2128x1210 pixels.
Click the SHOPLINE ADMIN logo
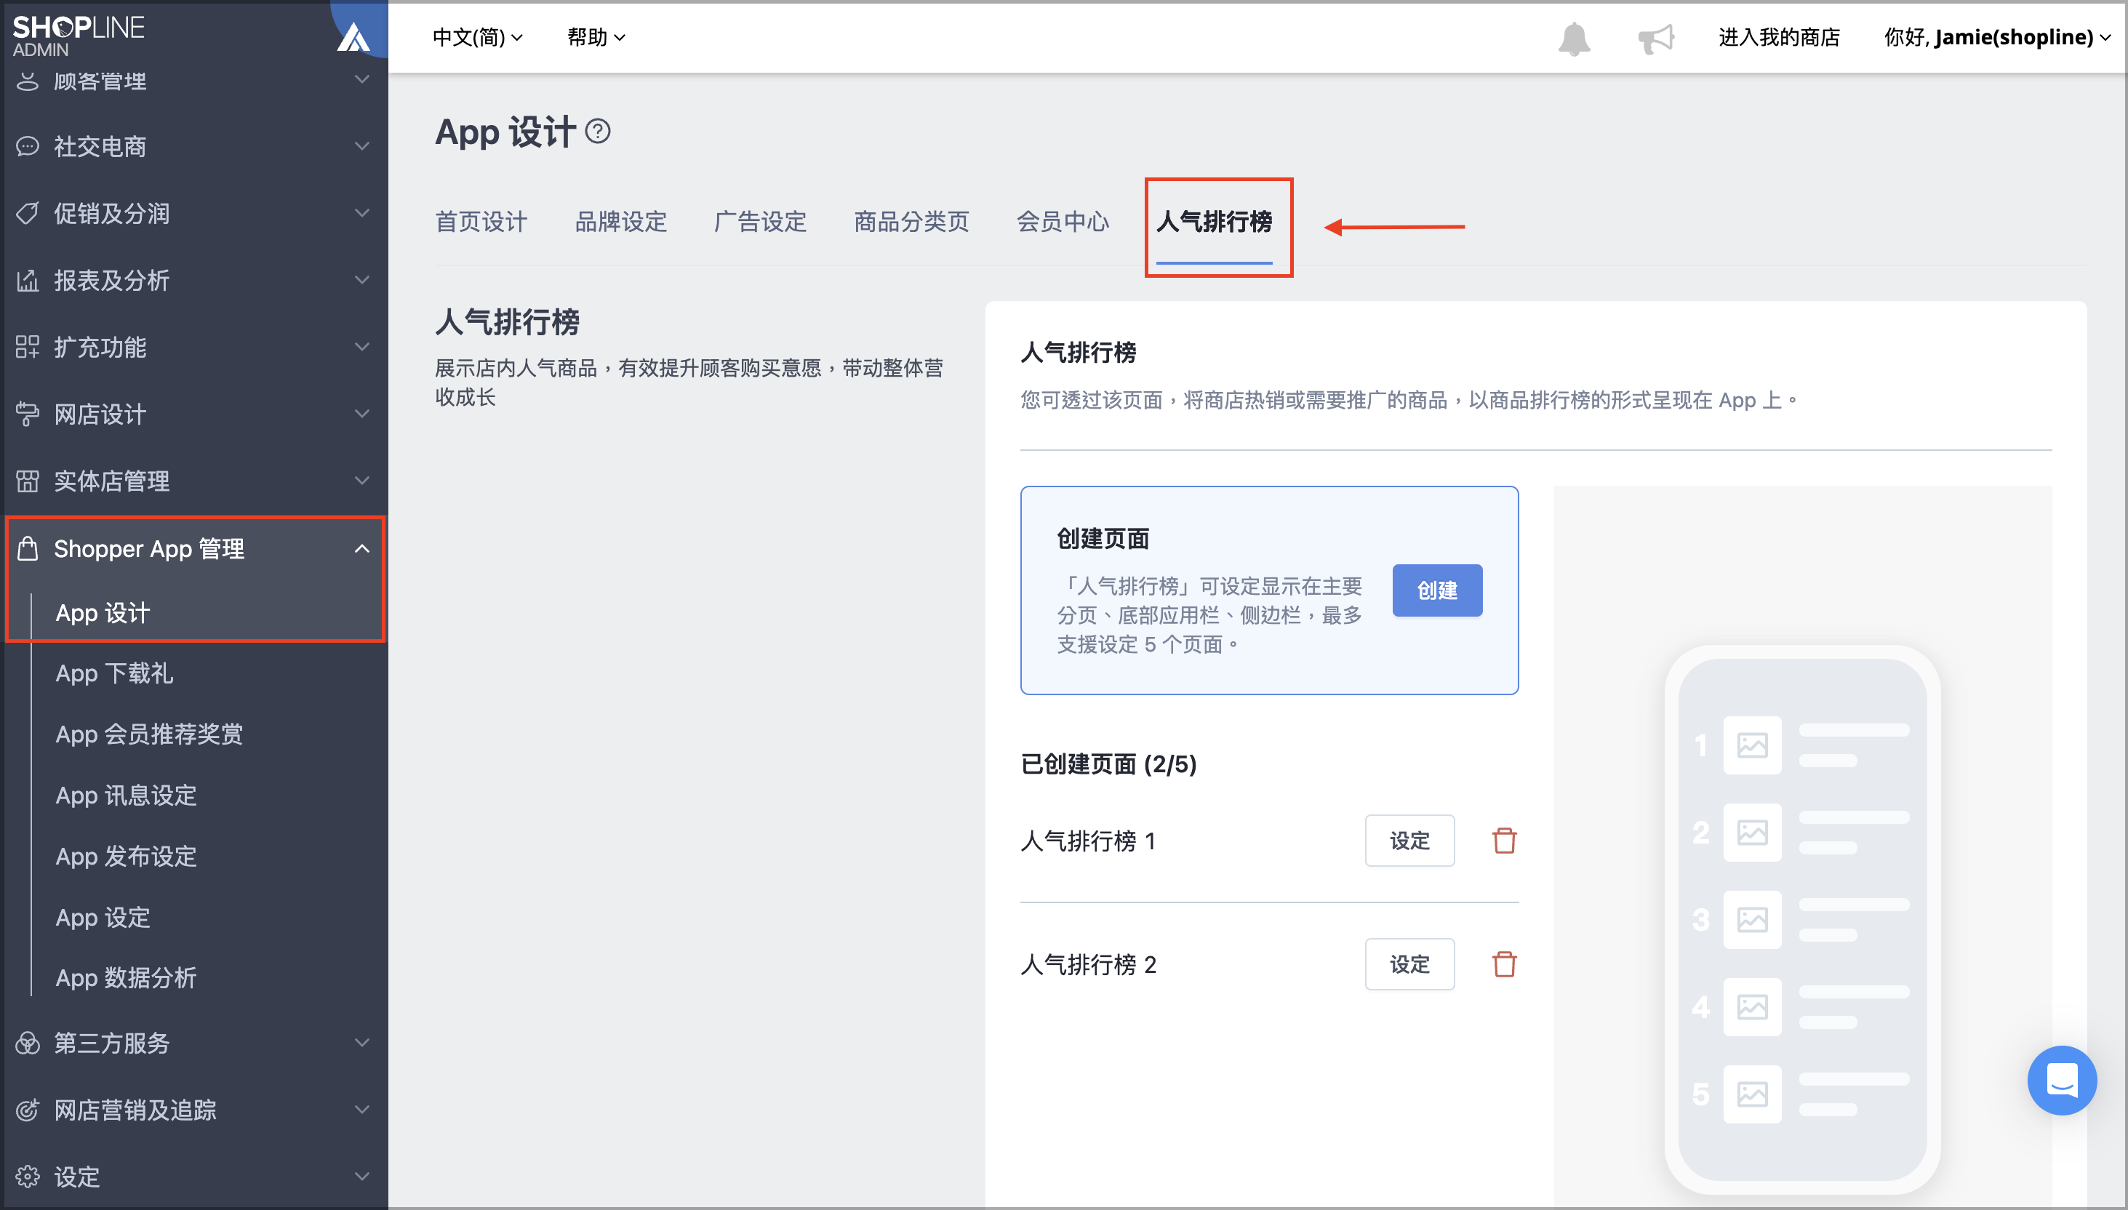click(79, 36)
